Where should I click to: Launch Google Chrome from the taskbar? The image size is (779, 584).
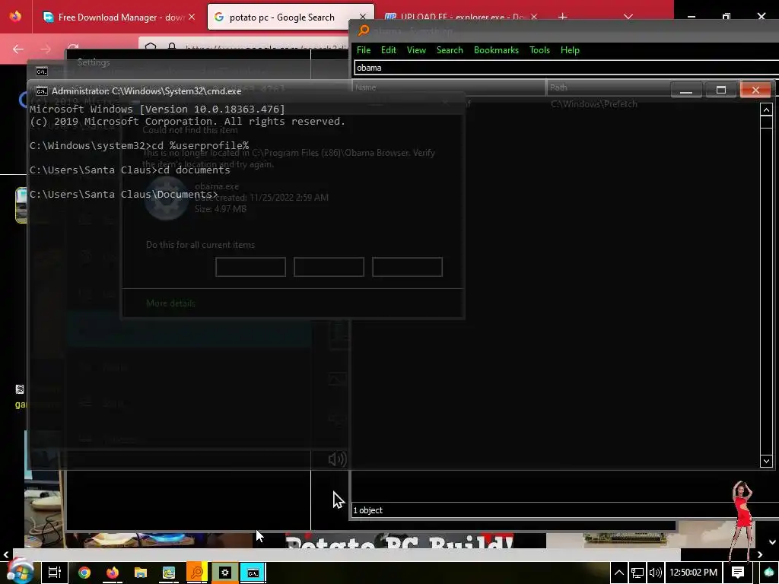(84, 573)
